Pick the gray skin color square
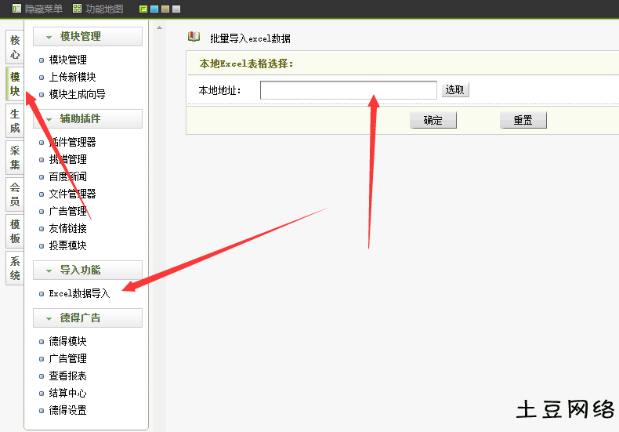The width and height of the screenshot is (619, 432). 176,9
